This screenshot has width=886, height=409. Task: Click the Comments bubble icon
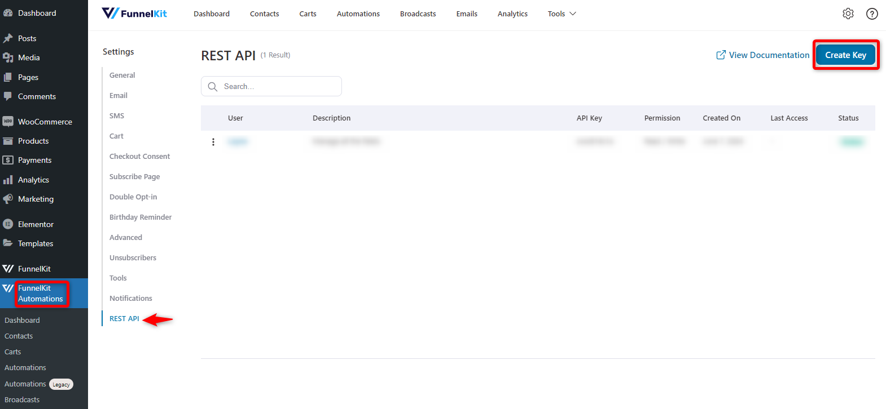click(8, 96)
